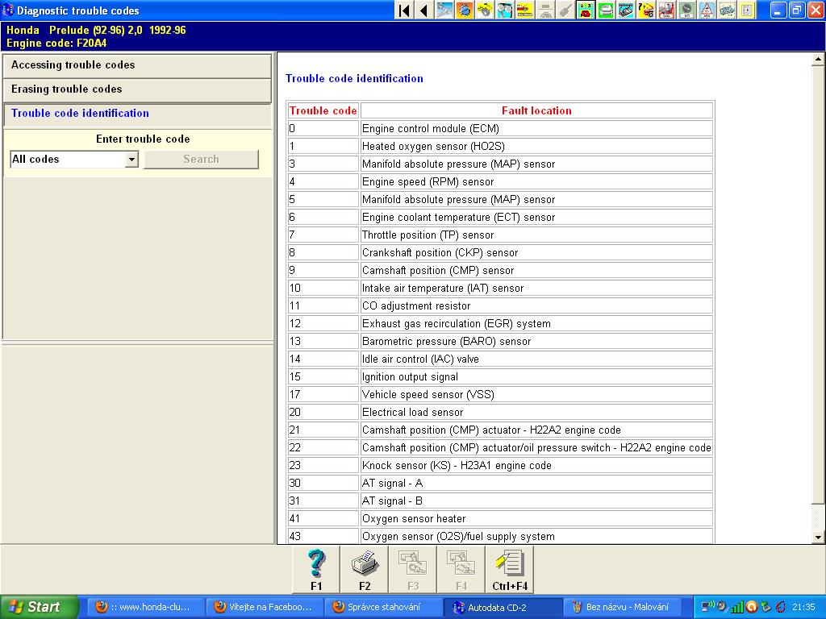This screenshot has height=619, width=826.
Task: Jump to first page using the bar-arrow icon
Action: tap(404, 10)
